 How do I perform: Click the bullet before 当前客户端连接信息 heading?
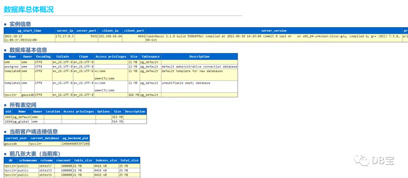(x=5, y=132)
